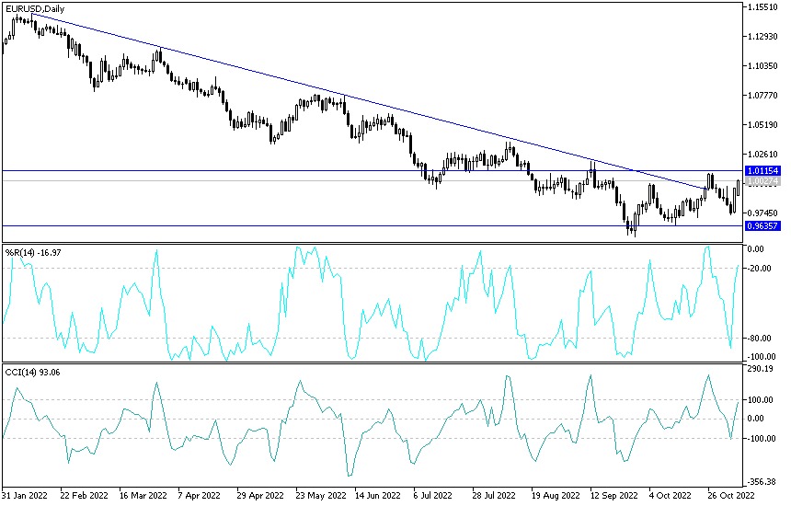The height and width of the screenshot is (506, 791).
Task: Click the 6 Jul 2022 date label
Action: pos(432,495)
